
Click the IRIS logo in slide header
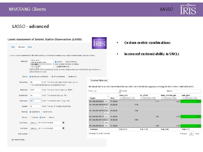click(x=188, y=9)
